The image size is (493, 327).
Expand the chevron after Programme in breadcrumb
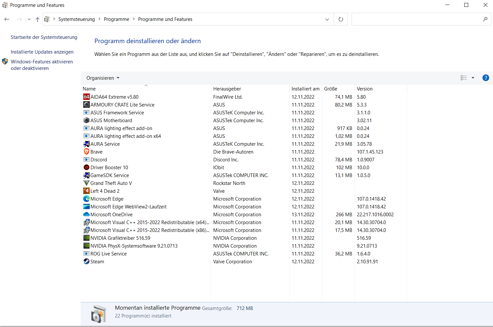[134, 19]
